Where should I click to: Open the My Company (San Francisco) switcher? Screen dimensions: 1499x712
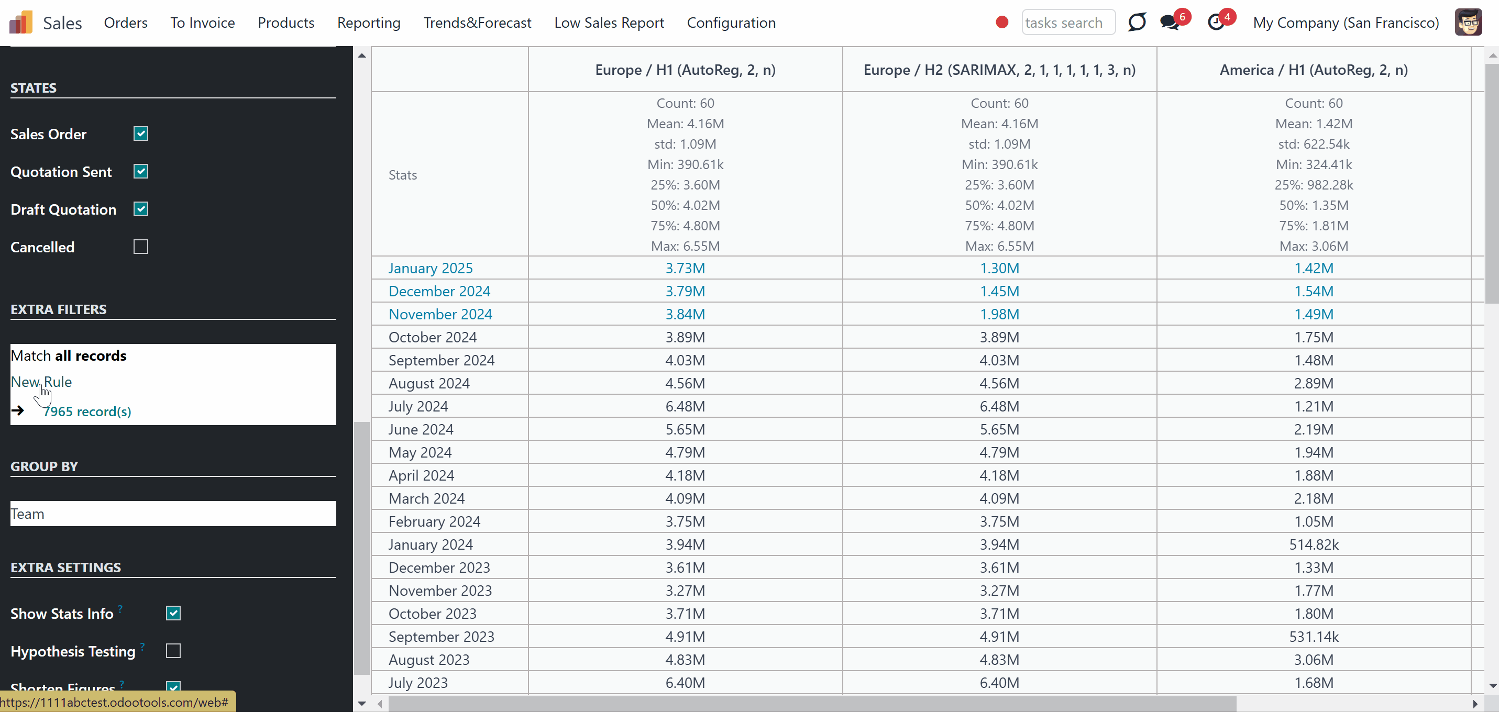coord(1346,23)
